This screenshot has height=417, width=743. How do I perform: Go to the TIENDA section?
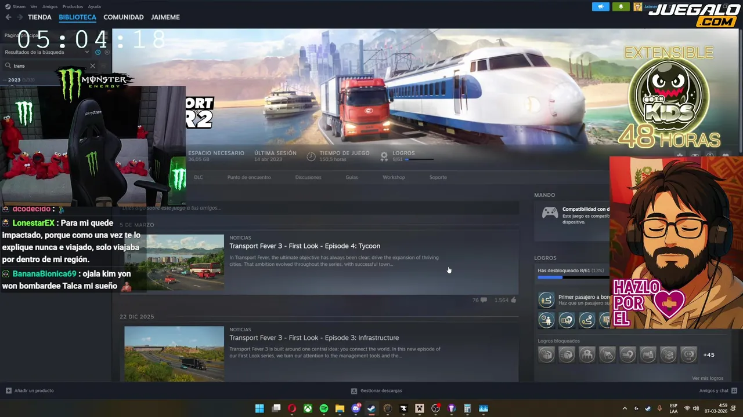[x=40, y=17]
